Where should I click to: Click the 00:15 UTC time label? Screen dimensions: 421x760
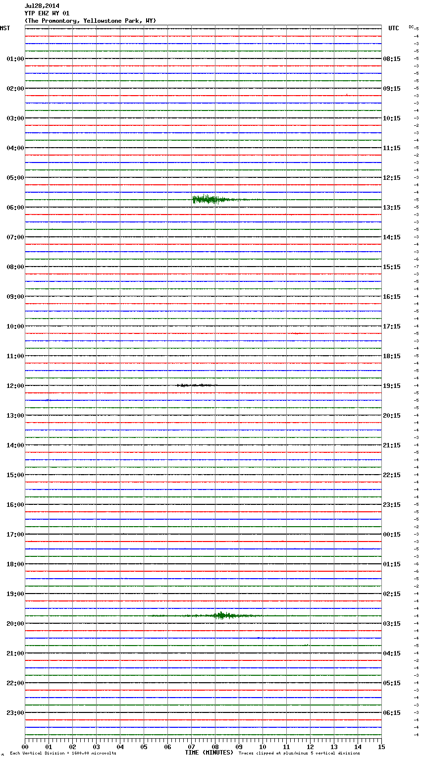click(x=392, y=535)
